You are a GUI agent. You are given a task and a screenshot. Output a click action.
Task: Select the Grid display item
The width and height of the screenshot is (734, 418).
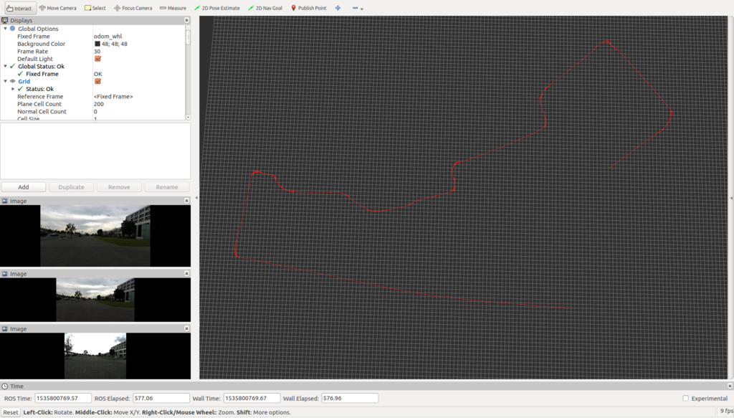coord(24,81)
